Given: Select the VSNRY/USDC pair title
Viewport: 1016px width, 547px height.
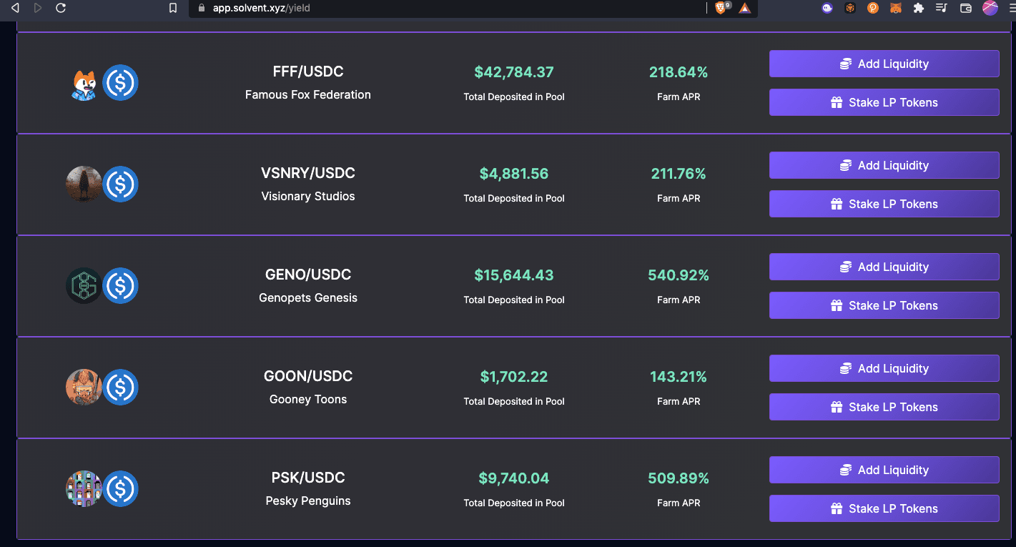Looking at the screenshot, I should click(308, 173).
